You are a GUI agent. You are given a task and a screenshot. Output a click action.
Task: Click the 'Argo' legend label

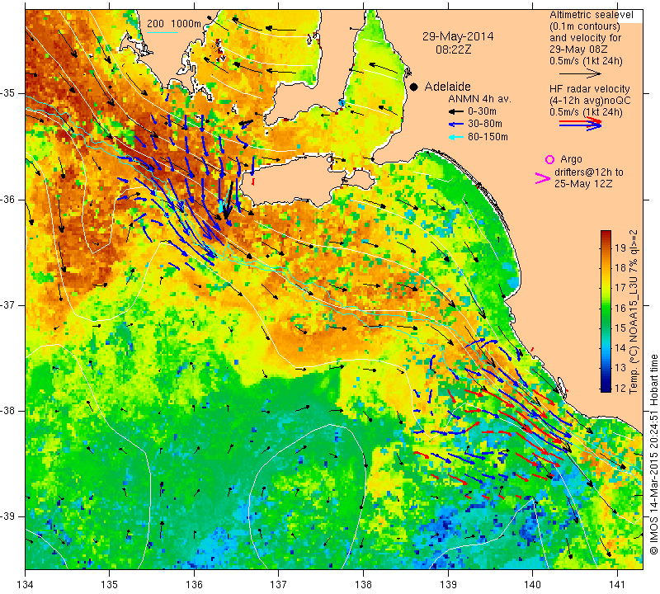point(571,159)
